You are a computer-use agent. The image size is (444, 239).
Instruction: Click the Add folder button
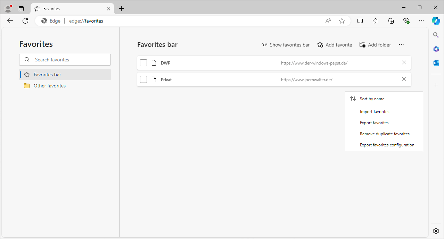pyautogui.click(x=375, y=45)
